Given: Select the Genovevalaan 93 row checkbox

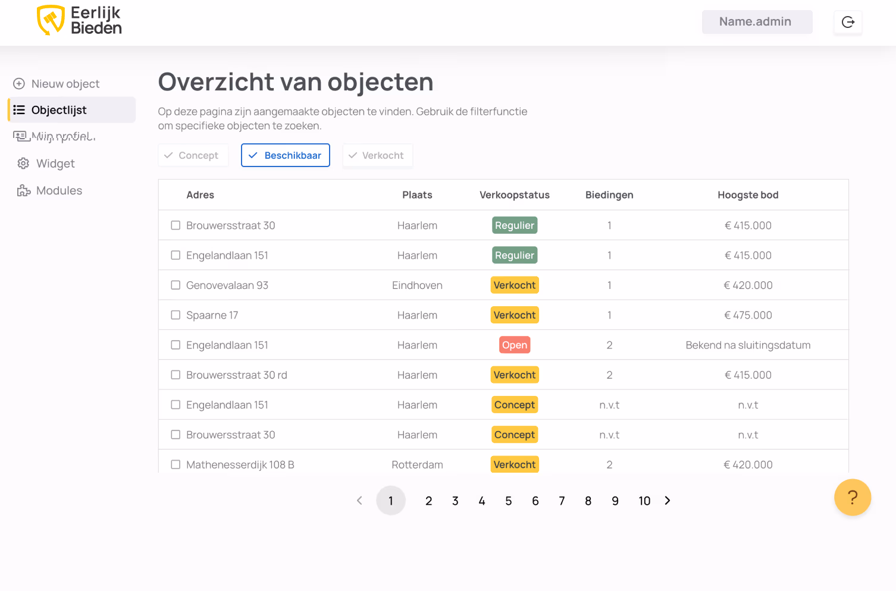Looking at the screenshot, I should [x=176, y=285].
